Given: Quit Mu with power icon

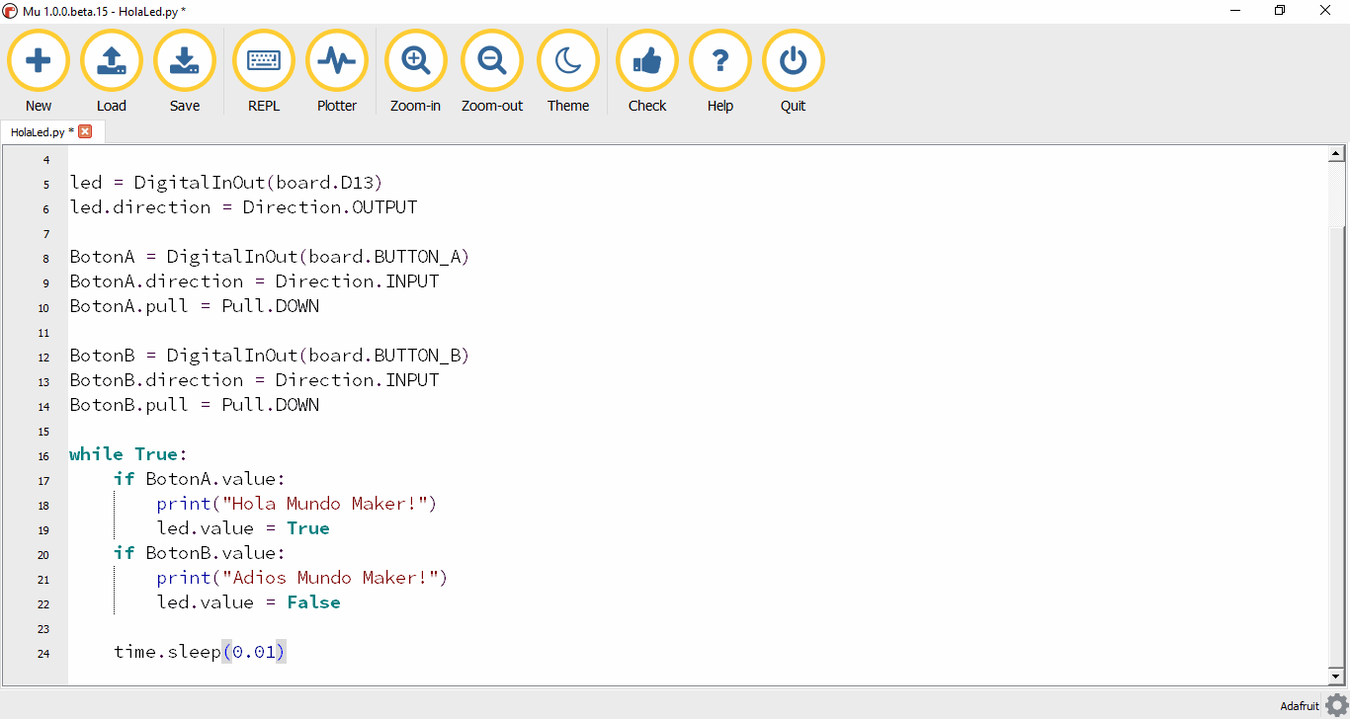Looking at the screenshot, I should [x=793, y=61].
